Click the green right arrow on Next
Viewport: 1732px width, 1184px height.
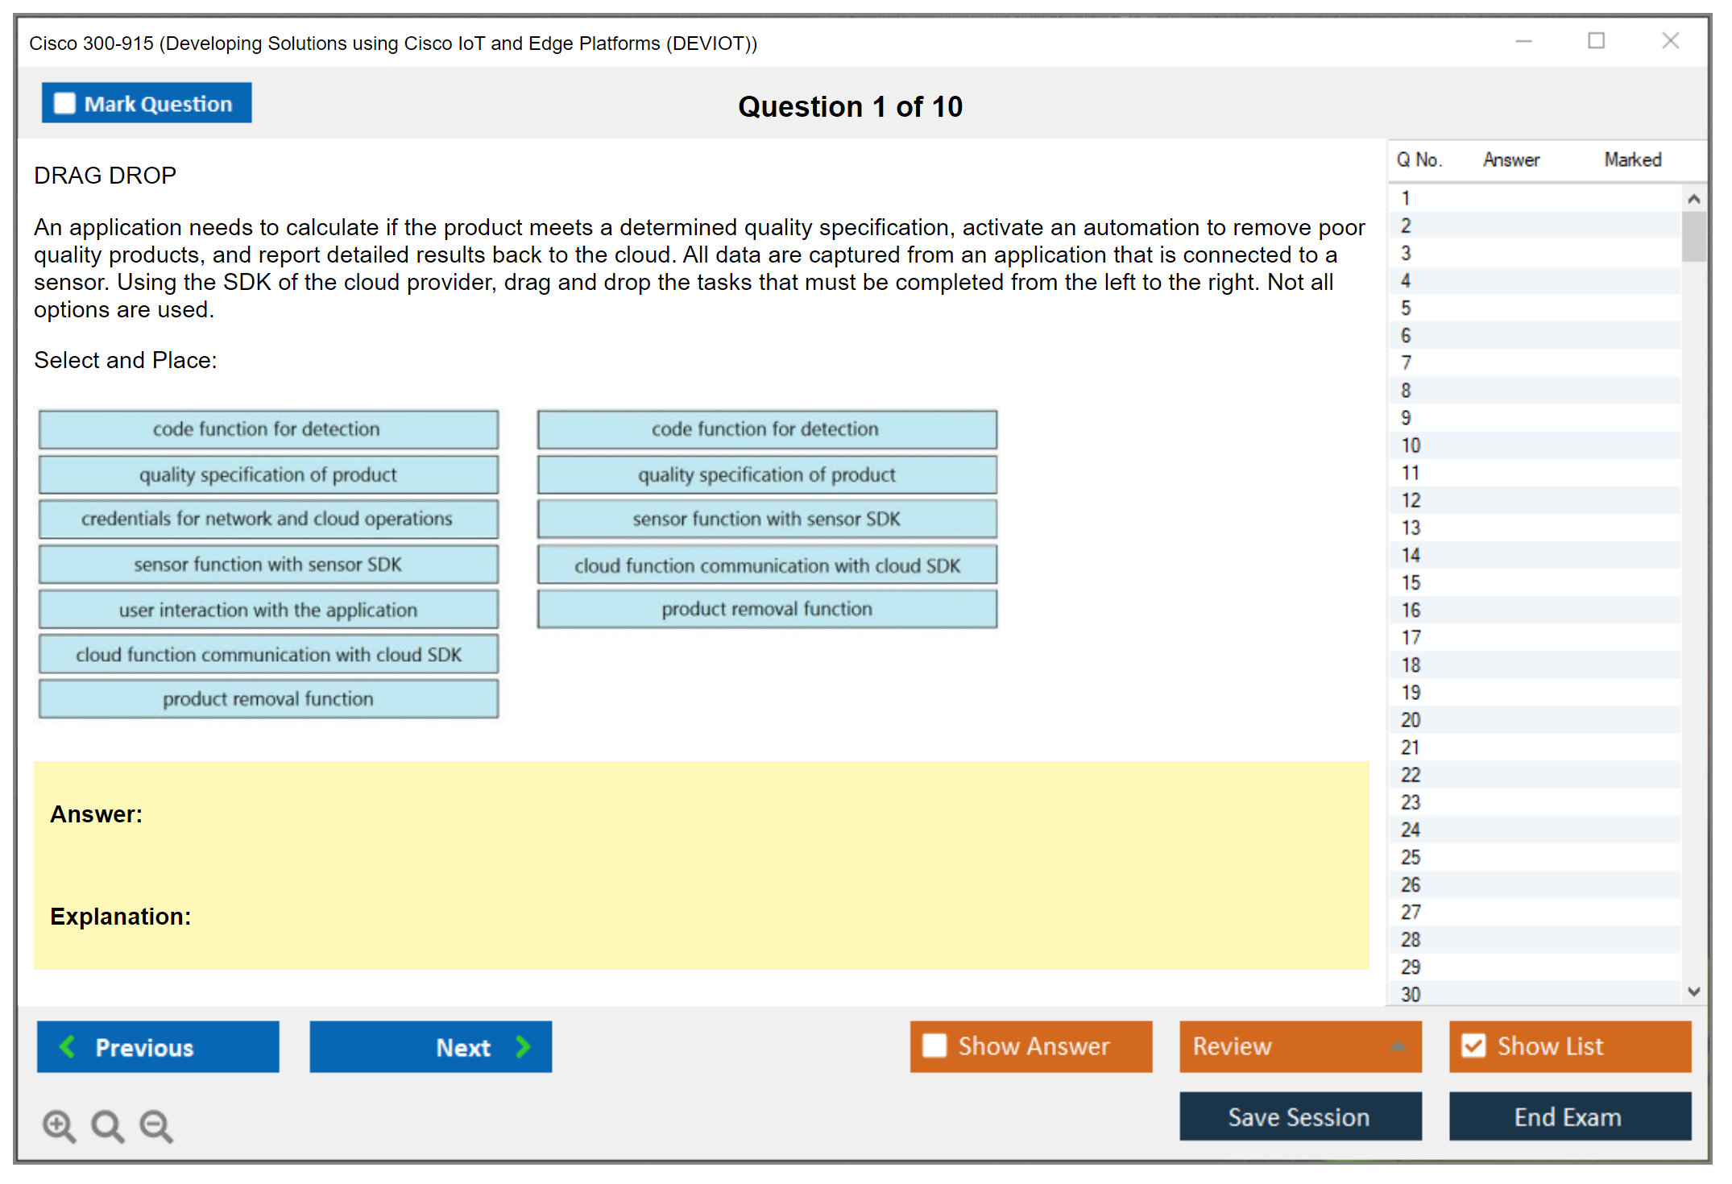click(x=523, y=1046)
